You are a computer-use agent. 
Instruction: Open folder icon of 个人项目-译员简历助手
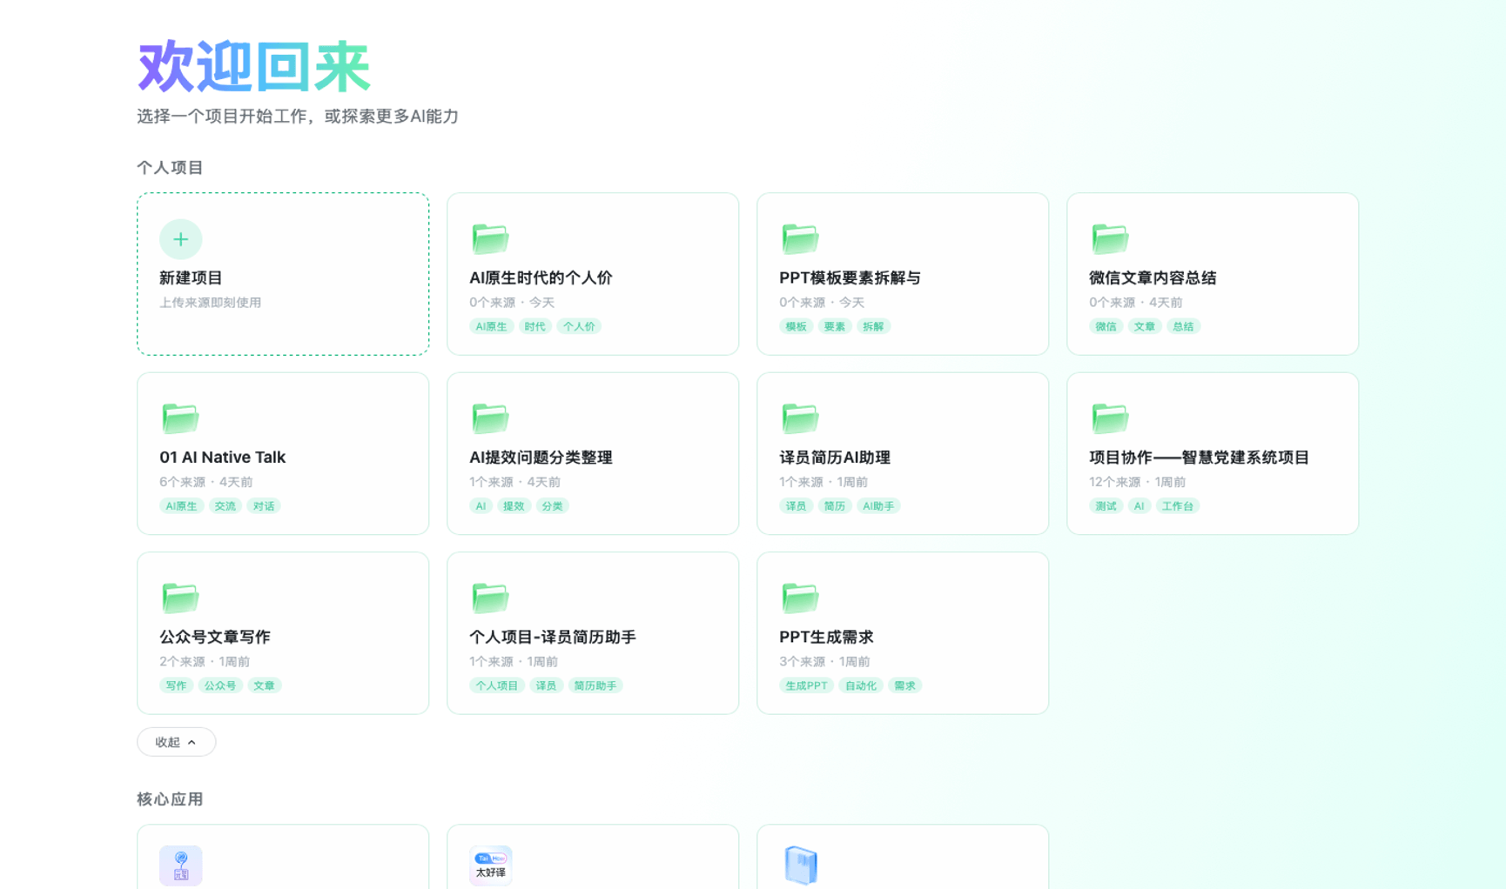490,598
